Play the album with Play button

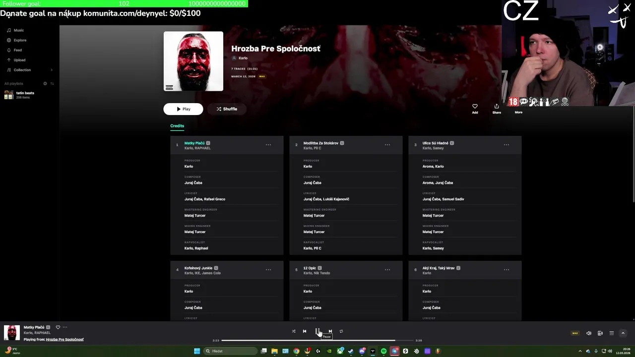(183, 109)
